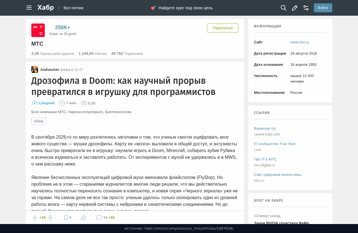
Task: Click the Войти button
Action: 323,8
